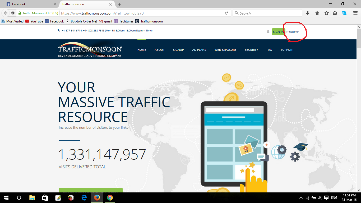Viewport: 361px width, 203px height.
Task: Open the gmail bookmark
Action: (105, 21)
